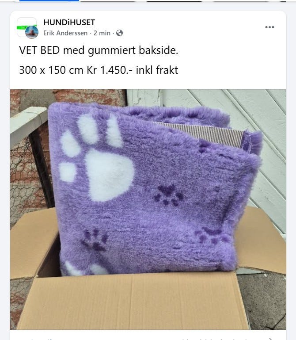The width and height of the screenshot is (296, 340).
Task: Open the HUNDiHUSET group name link
Action: (69, 23)
